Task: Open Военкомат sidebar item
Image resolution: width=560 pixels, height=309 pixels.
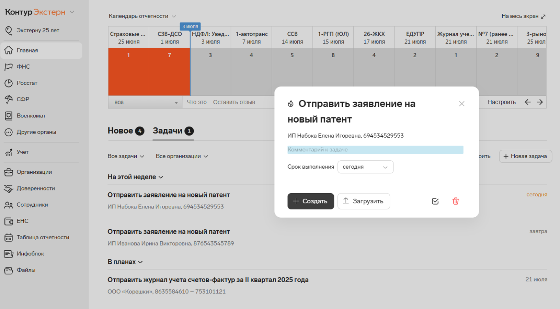Action: tap(31, 115)
